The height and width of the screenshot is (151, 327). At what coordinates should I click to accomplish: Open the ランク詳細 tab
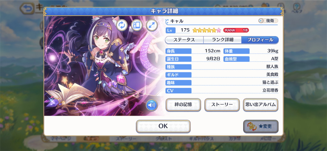coord(222,40)
